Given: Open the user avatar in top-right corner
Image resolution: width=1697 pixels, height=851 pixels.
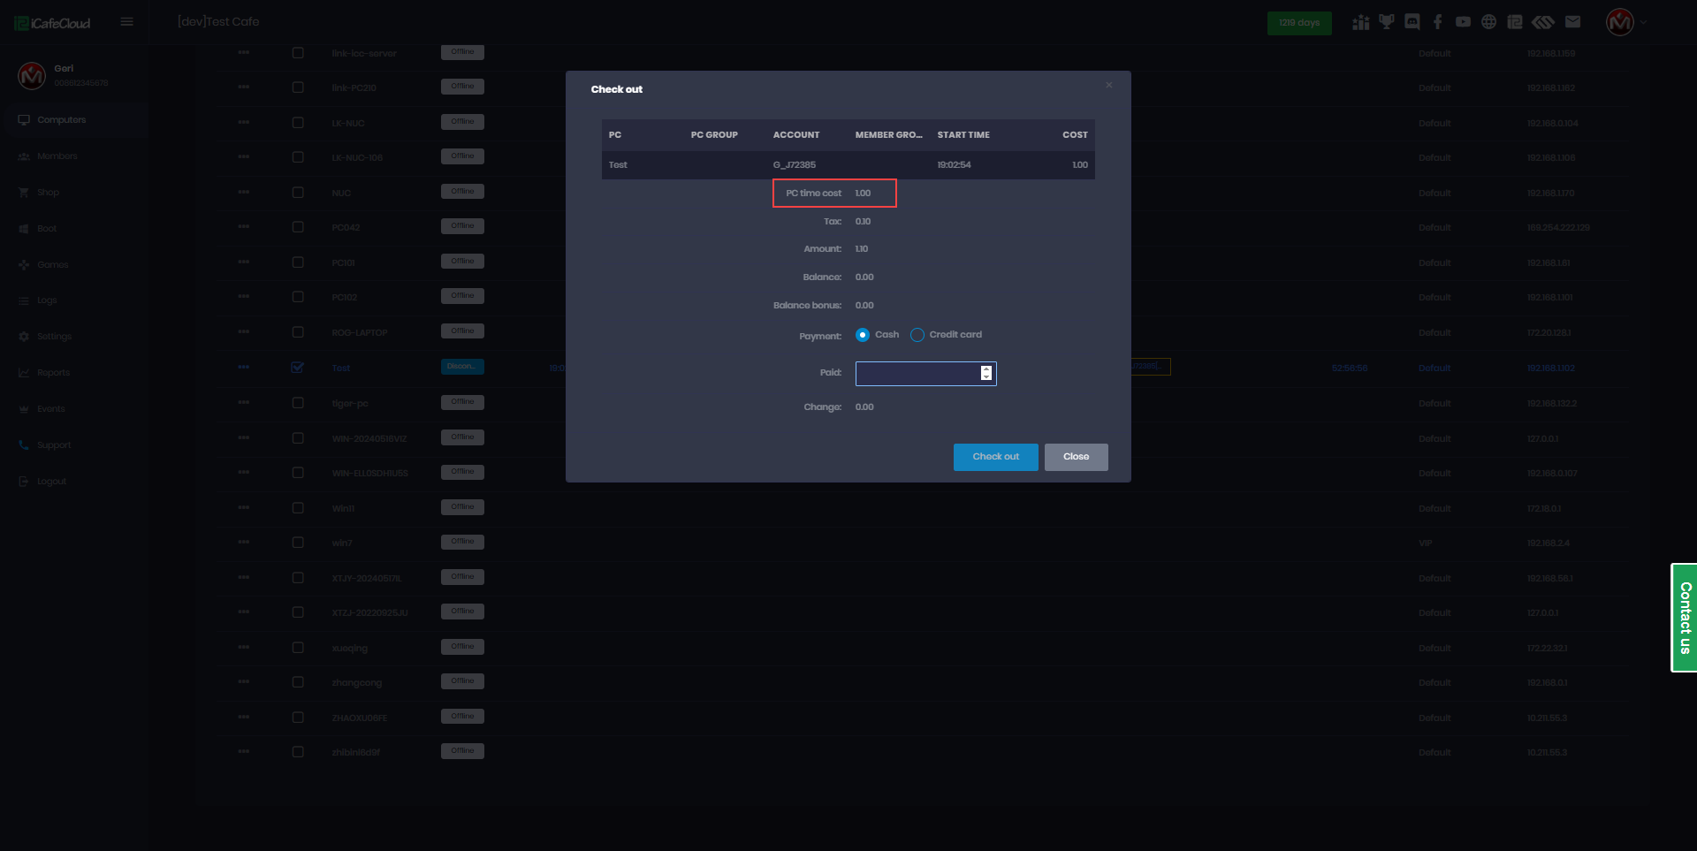Looking at the screenshot, I should 1619,22.
